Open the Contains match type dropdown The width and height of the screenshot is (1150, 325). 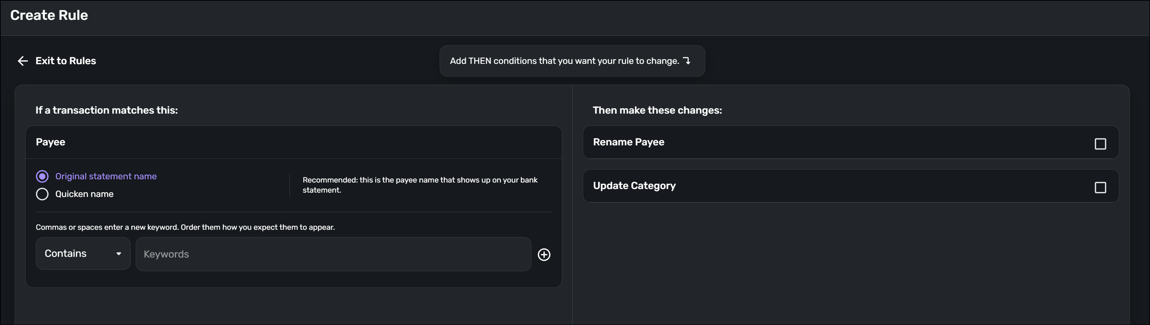click(x=83, y=254)
